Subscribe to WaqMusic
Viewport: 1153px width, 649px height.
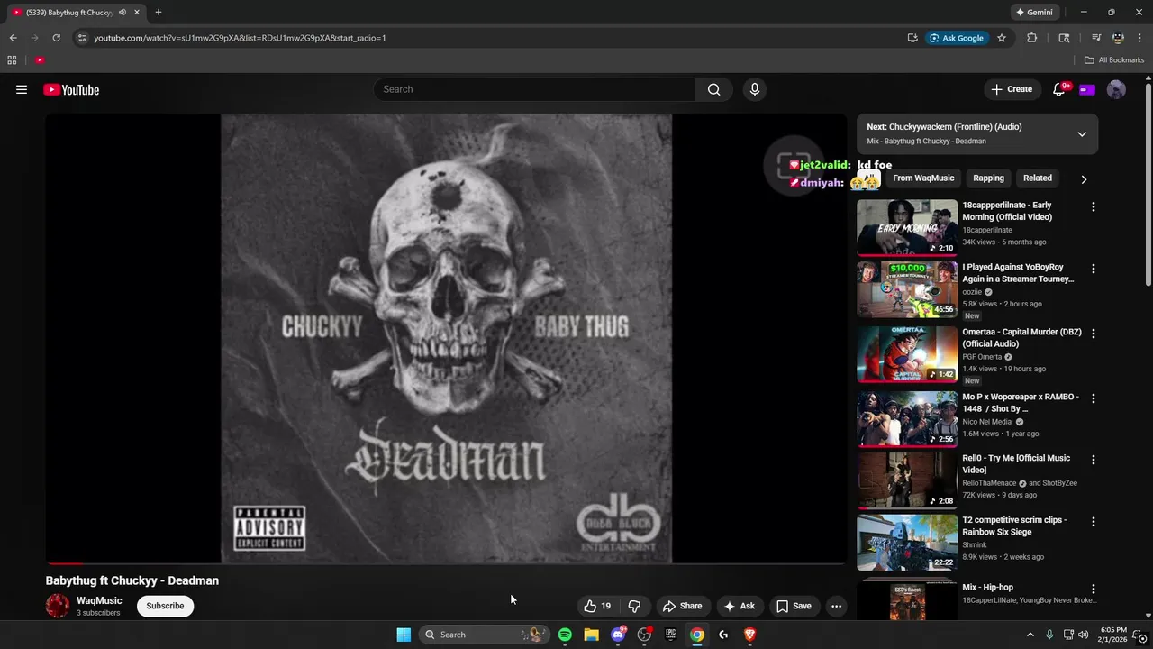pos(165,606)
